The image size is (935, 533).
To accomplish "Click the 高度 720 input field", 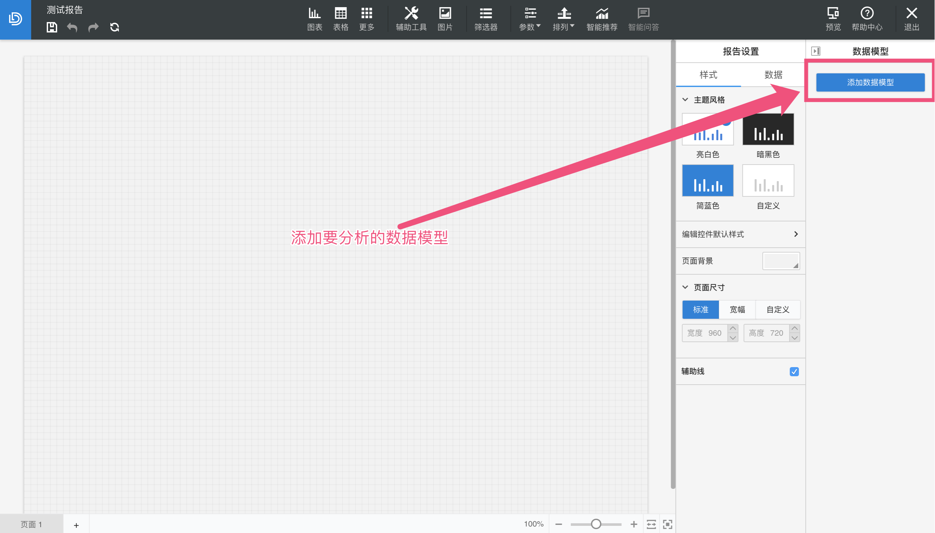I will coord(766,333).
